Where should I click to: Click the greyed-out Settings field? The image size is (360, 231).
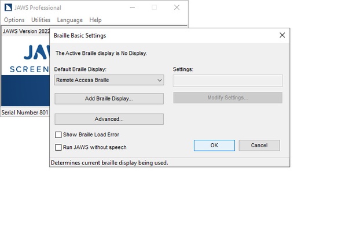[227, 80]
